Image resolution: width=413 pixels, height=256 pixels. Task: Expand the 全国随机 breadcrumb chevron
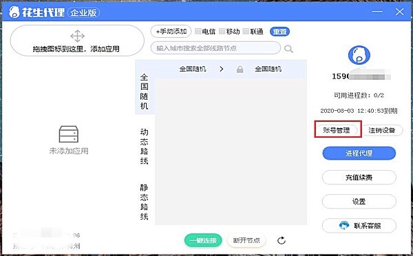(221, 69)
